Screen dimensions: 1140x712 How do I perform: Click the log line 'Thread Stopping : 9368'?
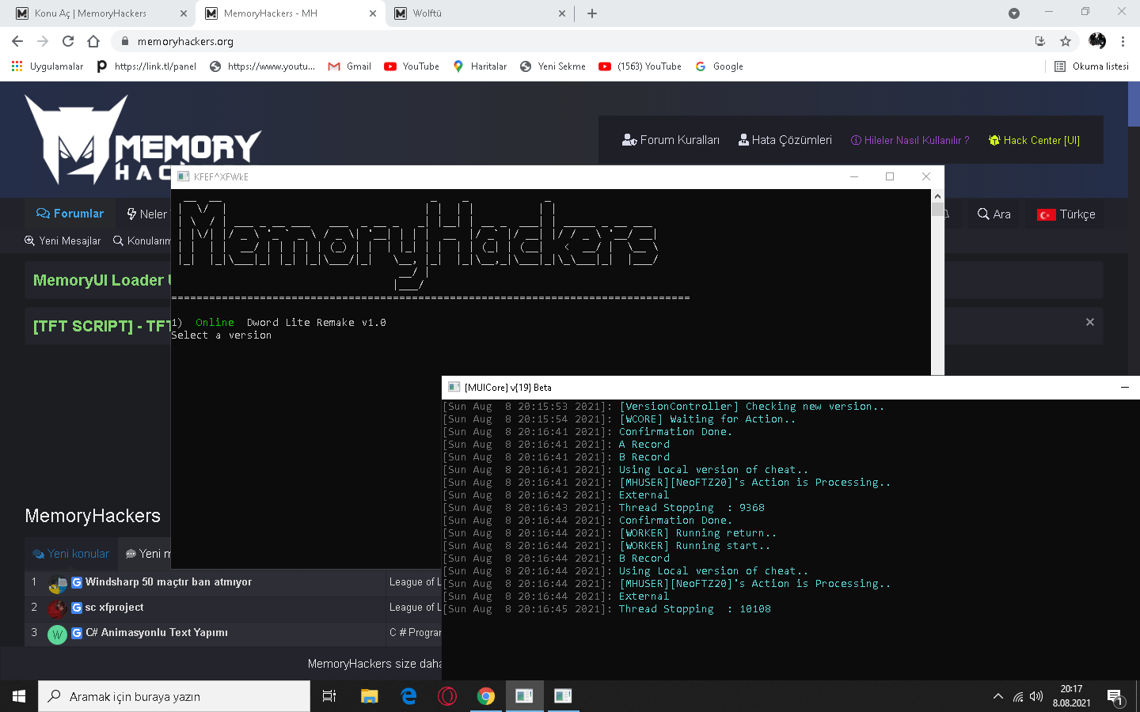click(x=692, y=508)
